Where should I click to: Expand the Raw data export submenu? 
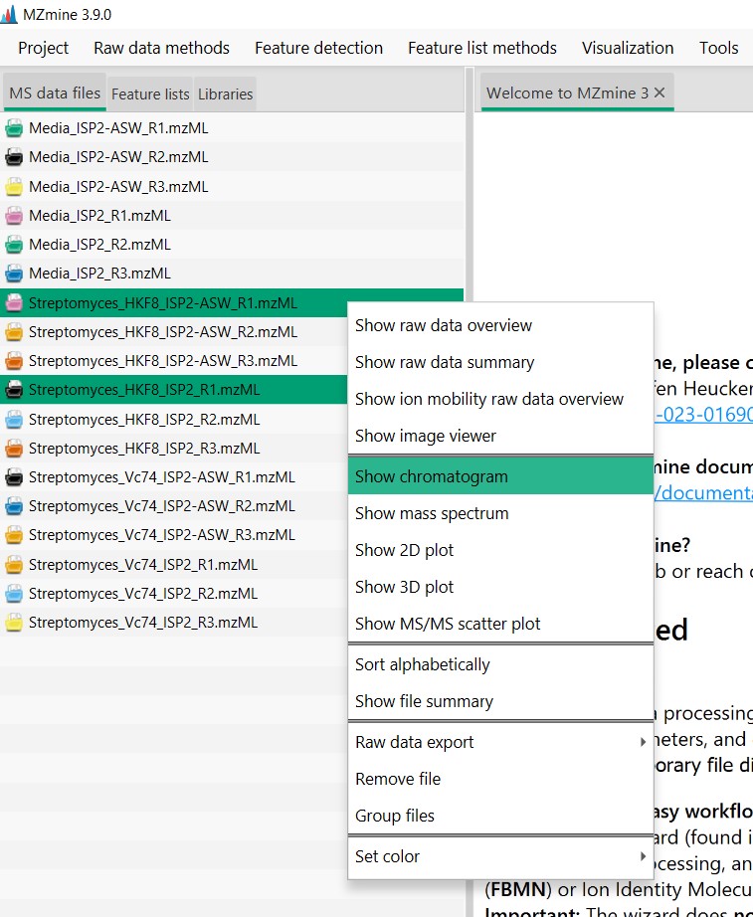pos(499,742)
